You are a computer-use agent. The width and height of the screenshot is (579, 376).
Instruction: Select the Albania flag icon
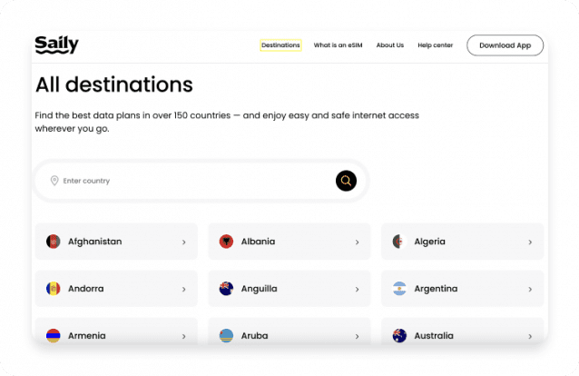(226, 242)
